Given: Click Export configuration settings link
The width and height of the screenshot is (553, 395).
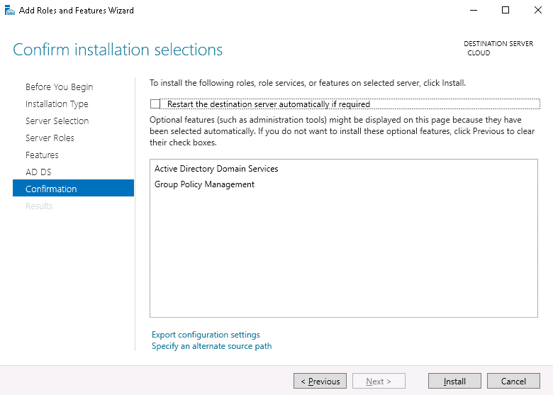Looking at the screenshot, I should (x=206, y=334).
